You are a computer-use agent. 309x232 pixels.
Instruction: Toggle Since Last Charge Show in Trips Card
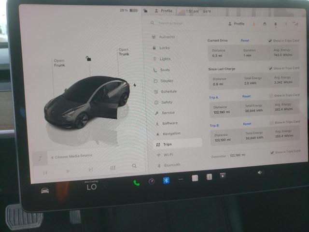coord(270,68)
